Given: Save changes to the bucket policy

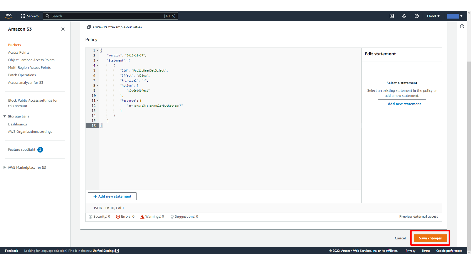Looking at the screenshot, I should tap(430, 238).
